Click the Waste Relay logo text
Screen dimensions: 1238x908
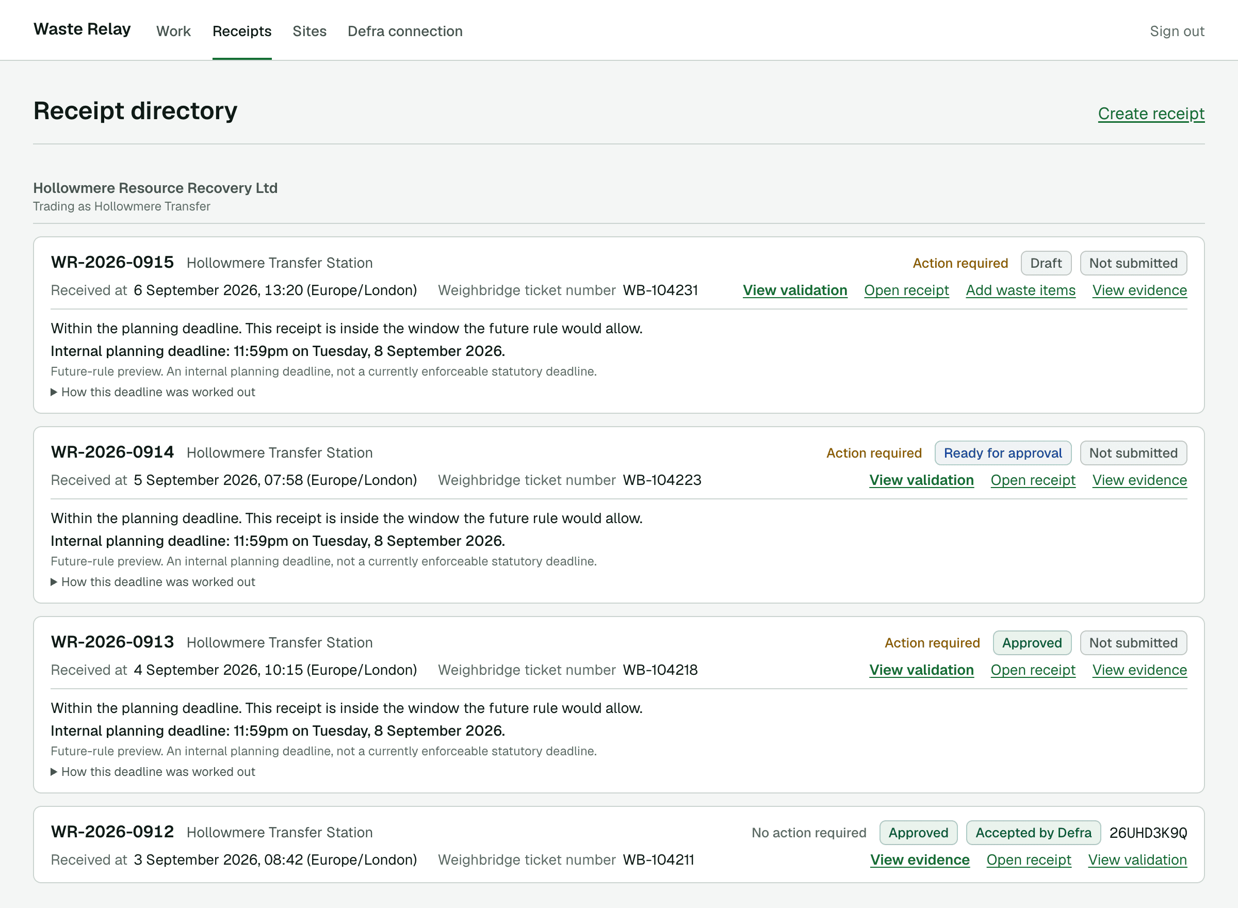coord(82,29)
